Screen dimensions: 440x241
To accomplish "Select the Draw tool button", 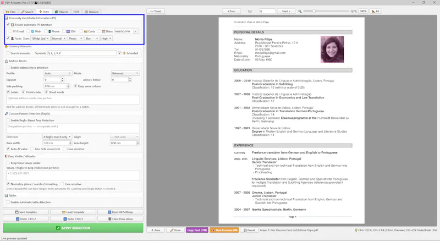I will pyautogui.click(x=175, y=230).
